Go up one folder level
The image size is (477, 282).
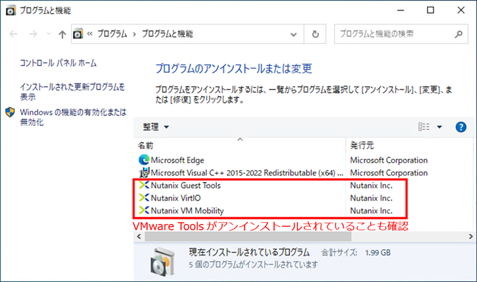tap(63, 34)
